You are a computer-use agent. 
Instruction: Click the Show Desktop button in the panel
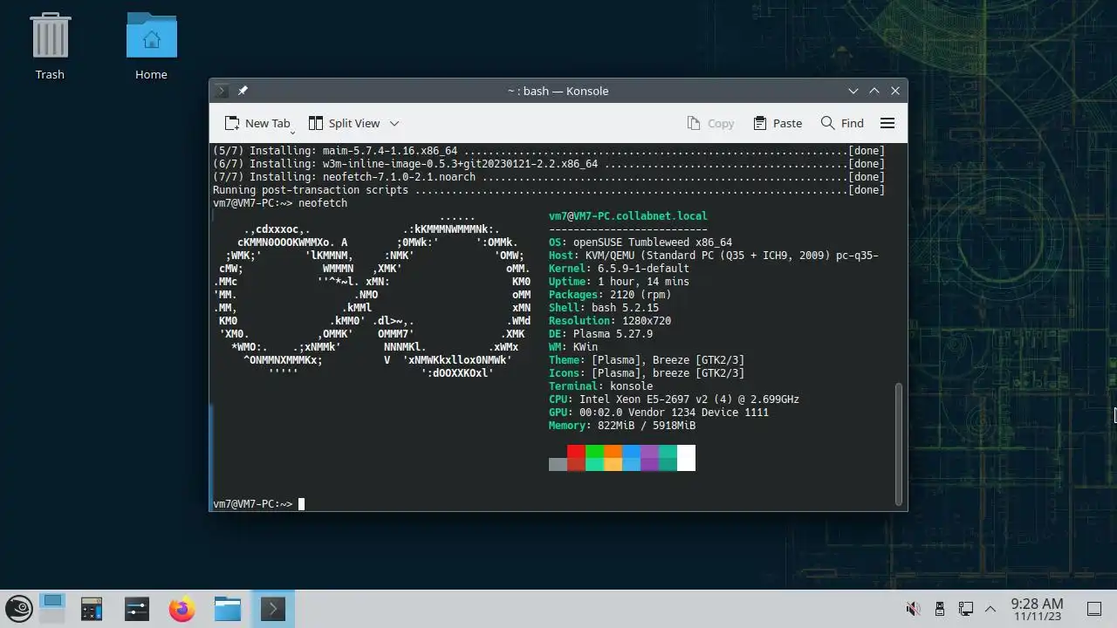click(x=1093, y=609)
